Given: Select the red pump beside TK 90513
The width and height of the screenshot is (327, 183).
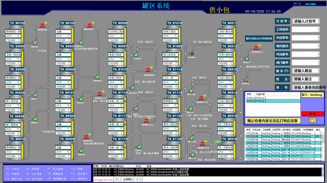Looking at the screenshot, I should 246,79.
